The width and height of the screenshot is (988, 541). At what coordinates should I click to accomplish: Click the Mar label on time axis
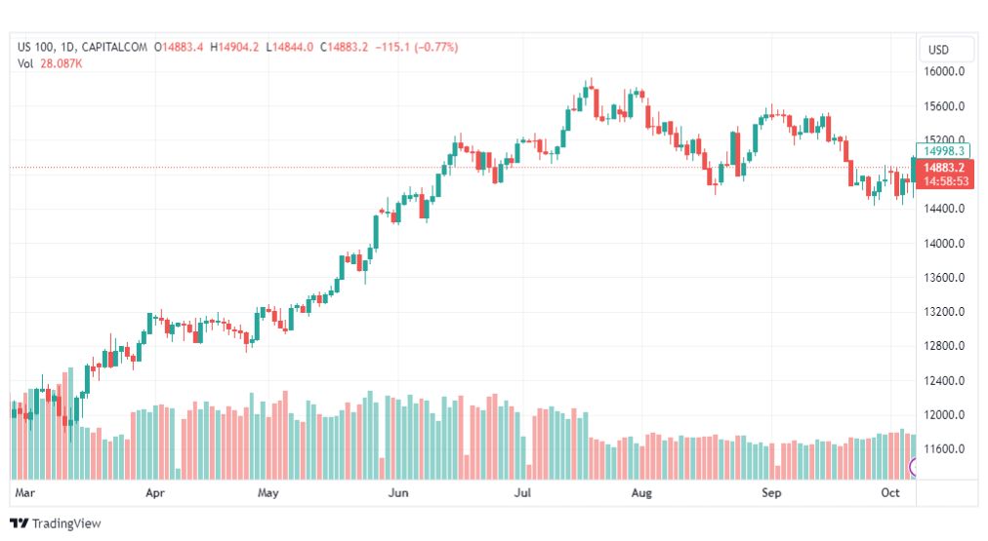(x=25, y=493)
